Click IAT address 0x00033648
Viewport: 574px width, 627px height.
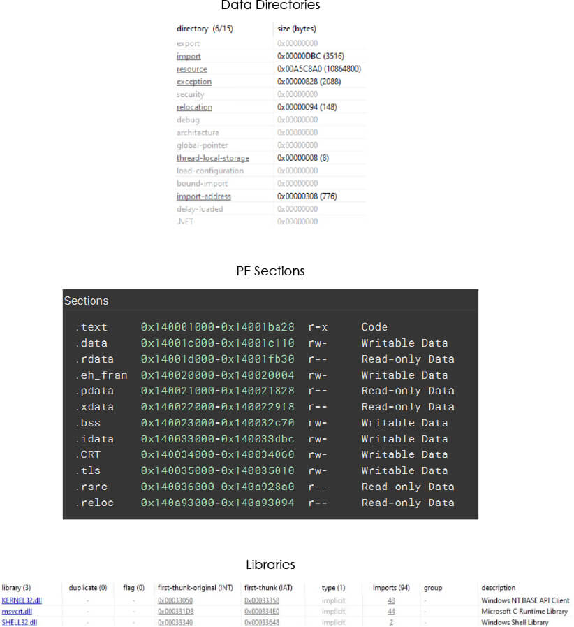[262, 623]
